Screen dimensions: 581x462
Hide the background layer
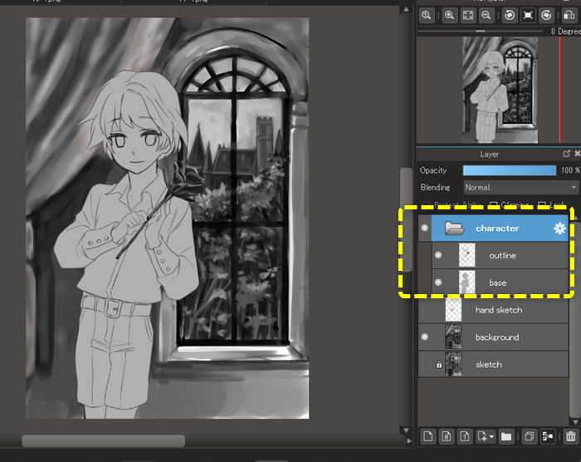coord(425,337)
